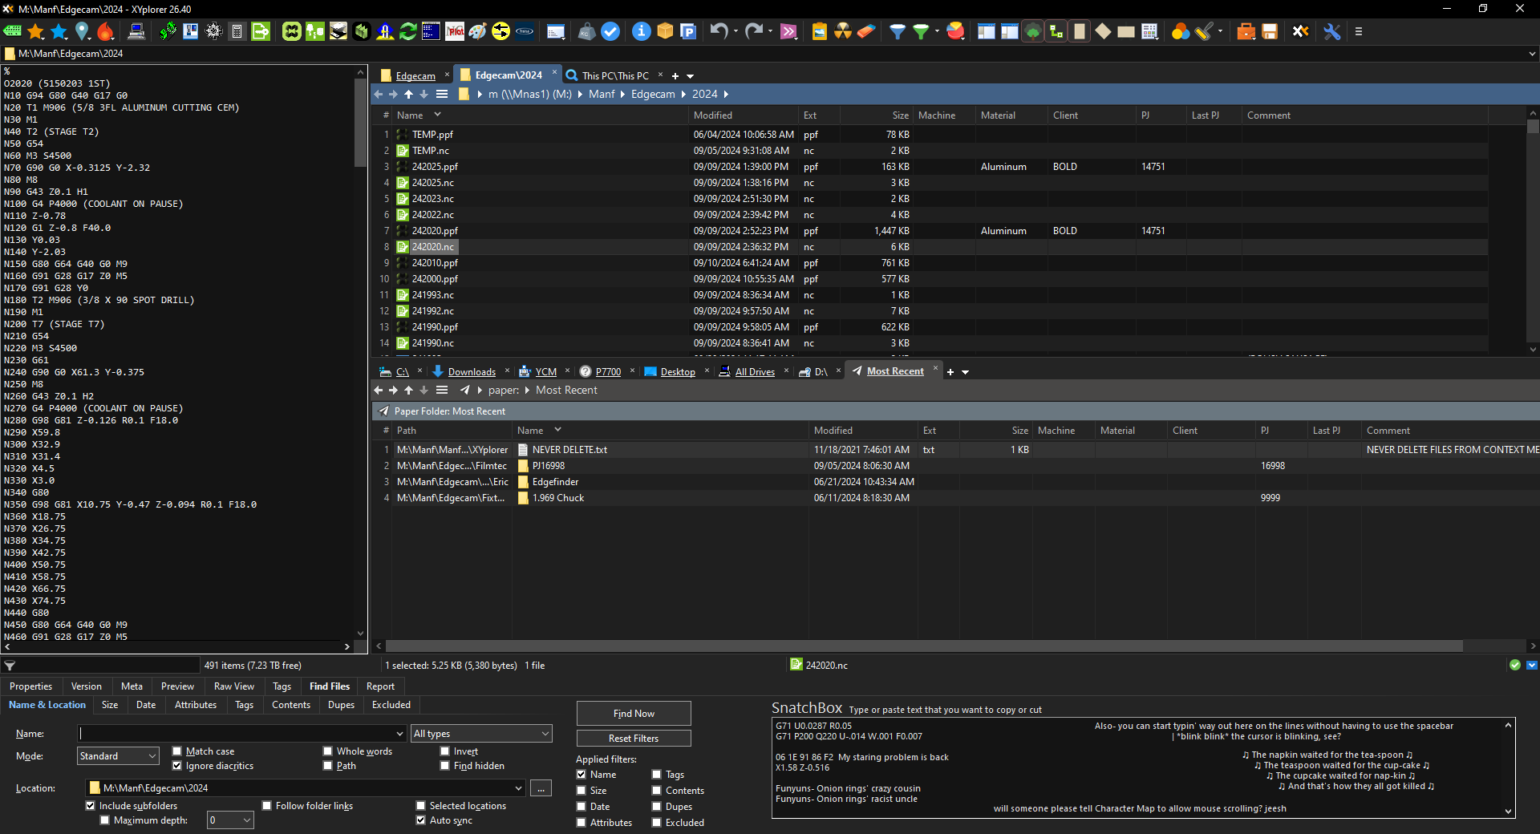The height and width of the screenshot is (834, 1540).
Task: Enable the Match case checkbox
Action: click(177, 751)
